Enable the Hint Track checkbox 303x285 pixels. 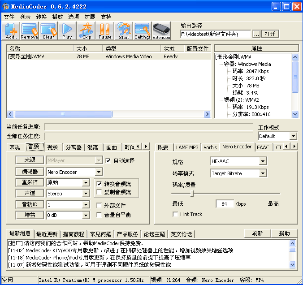[175, 215]
